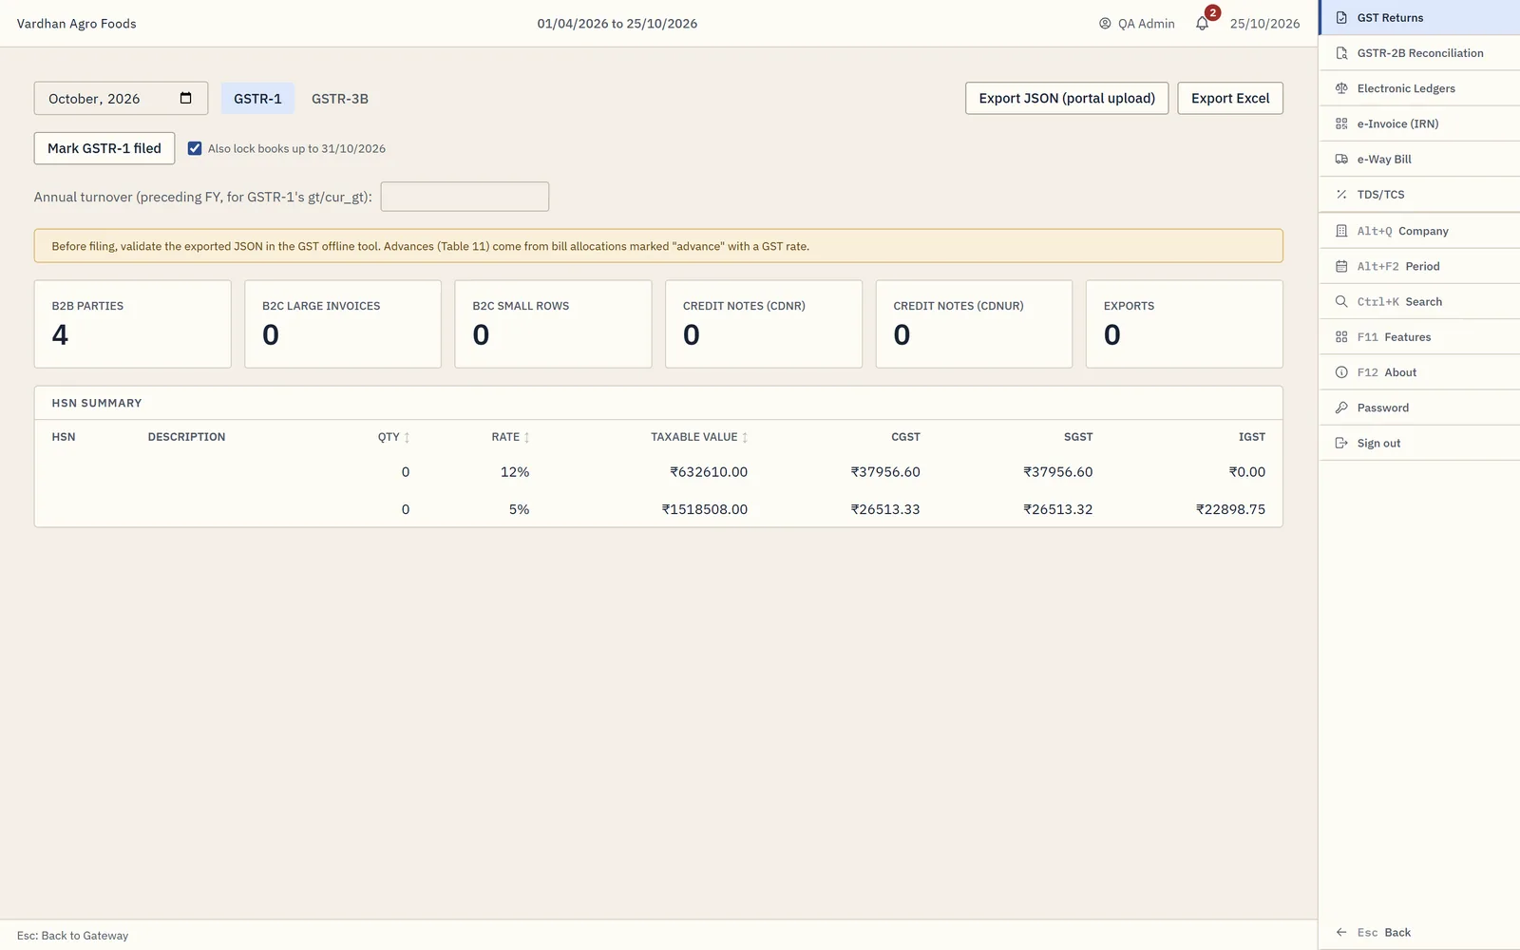Sort HSN summary by Taxable Value
This screenshot has height=950, width=1520.
click(699, 437)
